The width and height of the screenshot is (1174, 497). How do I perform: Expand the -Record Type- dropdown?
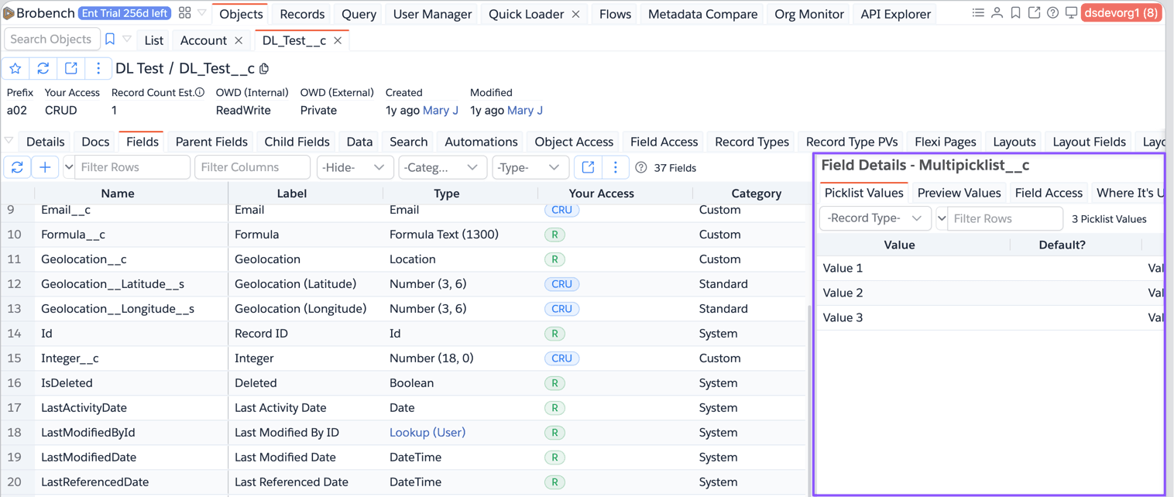[874, 218]
